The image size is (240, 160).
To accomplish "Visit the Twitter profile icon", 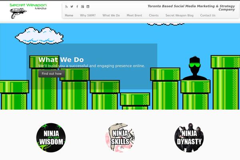I will click(x=72, y=6).
